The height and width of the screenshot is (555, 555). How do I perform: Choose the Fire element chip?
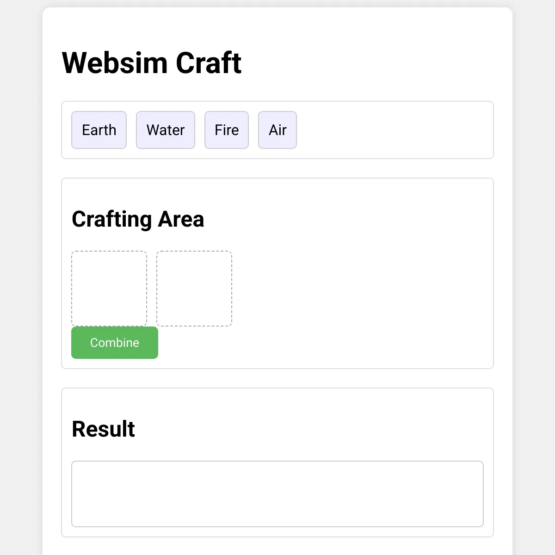click(x=227, y=130)
